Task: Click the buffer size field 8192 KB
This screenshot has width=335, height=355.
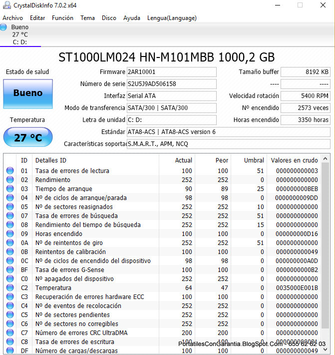Action: [306, 72]
